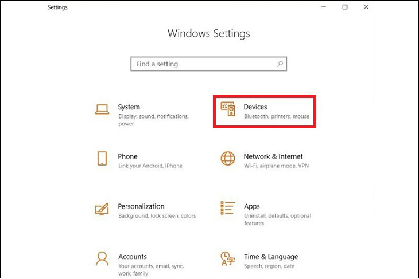Open the System settings title
This screenshot has height=279, width=419.
coord(129,107)
